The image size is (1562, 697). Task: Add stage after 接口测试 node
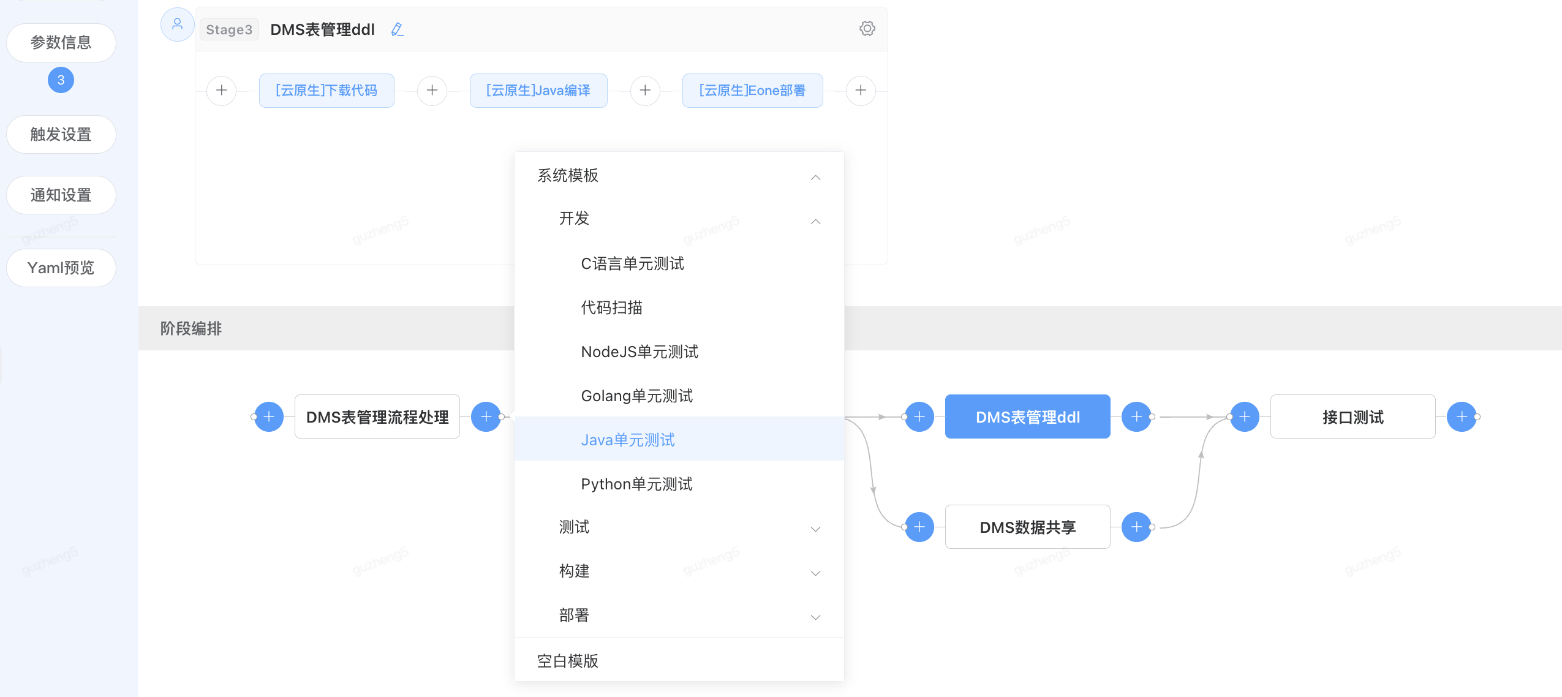point(1462,417)
